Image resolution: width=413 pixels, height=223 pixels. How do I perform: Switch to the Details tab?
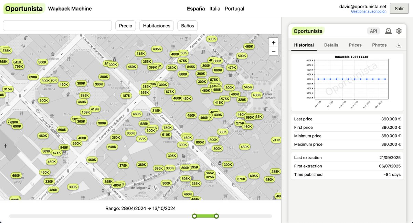point(331,45)
